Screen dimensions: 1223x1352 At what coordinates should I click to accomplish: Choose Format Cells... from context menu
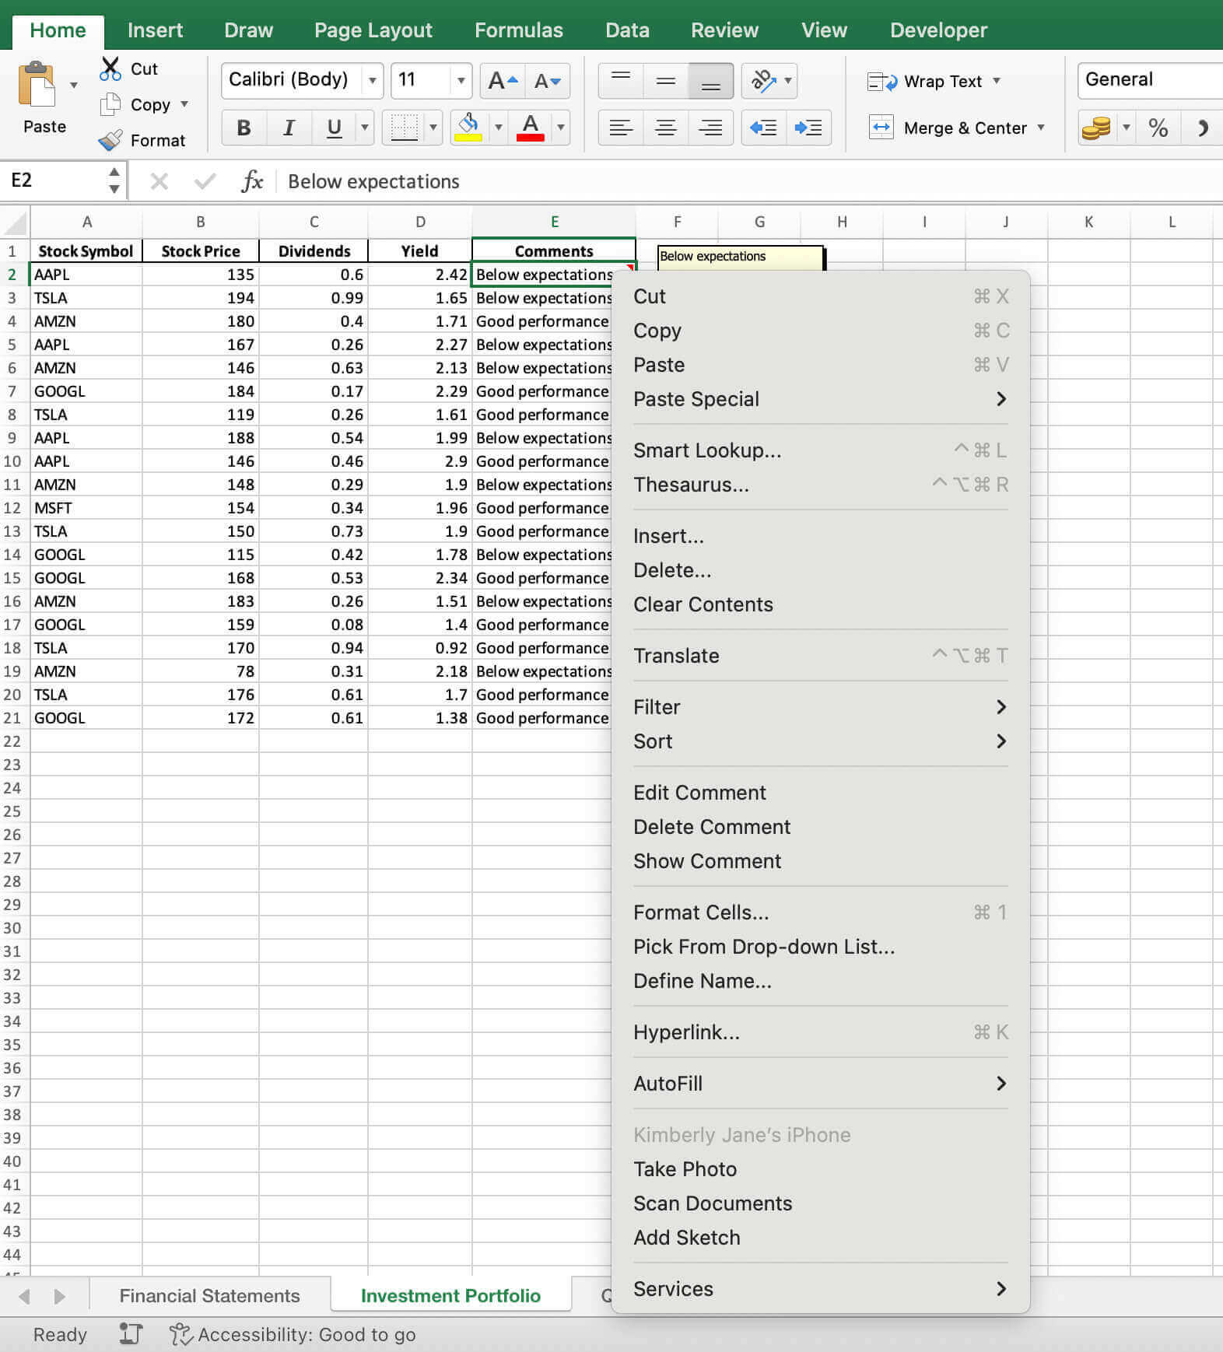pos(820,912)
